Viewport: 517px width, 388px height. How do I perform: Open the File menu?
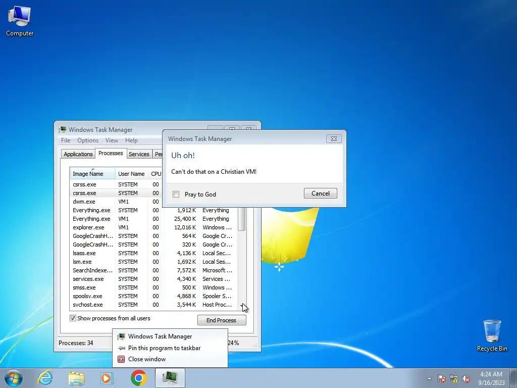(x=66, y=140)
